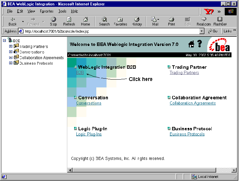Click the Edit toolbar button
Screen dimensions: 239x181
[188, 21]
